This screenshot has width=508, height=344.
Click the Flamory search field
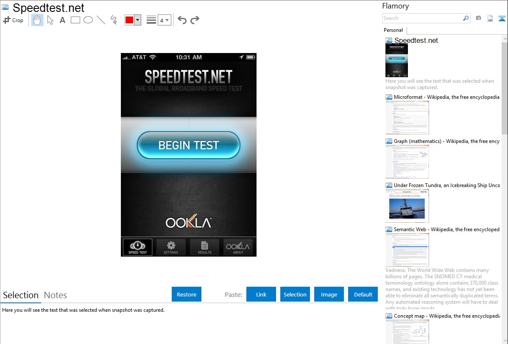[422, 18]
